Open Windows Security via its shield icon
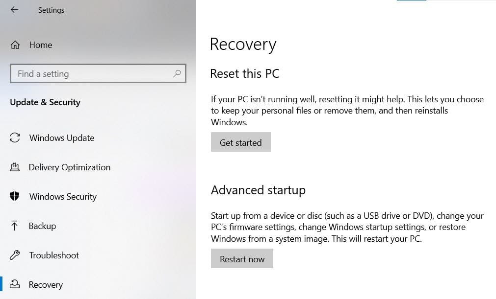This screenshot has width=496, height=299. click(x=14, y=196)
